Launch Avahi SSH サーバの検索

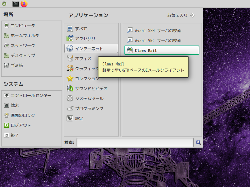tap(162, 30)
